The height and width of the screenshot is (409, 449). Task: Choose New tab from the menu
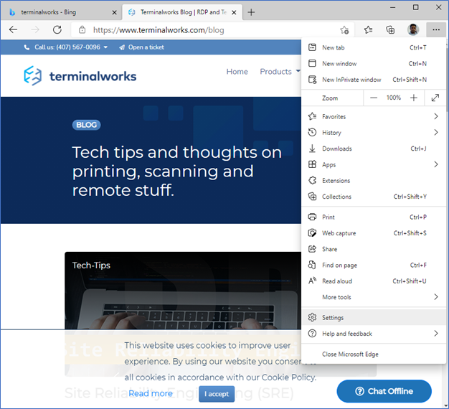pos(374,47)
